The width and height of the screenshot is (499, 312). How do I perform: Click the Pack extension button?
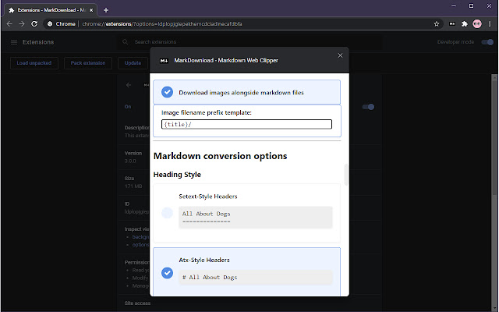pyautogui.click(x=87, y=63)
